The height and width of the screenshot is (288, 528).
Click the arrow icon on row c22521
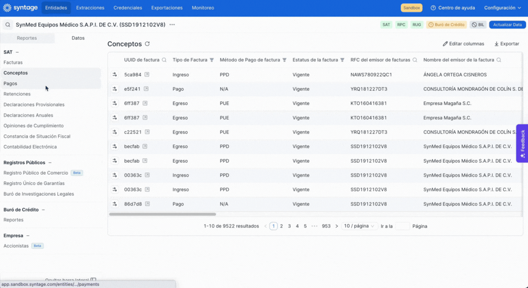[115, 132]
